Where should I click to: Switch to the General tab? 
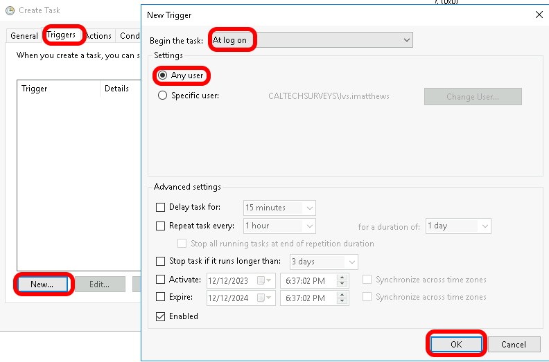tap(24, 36)
